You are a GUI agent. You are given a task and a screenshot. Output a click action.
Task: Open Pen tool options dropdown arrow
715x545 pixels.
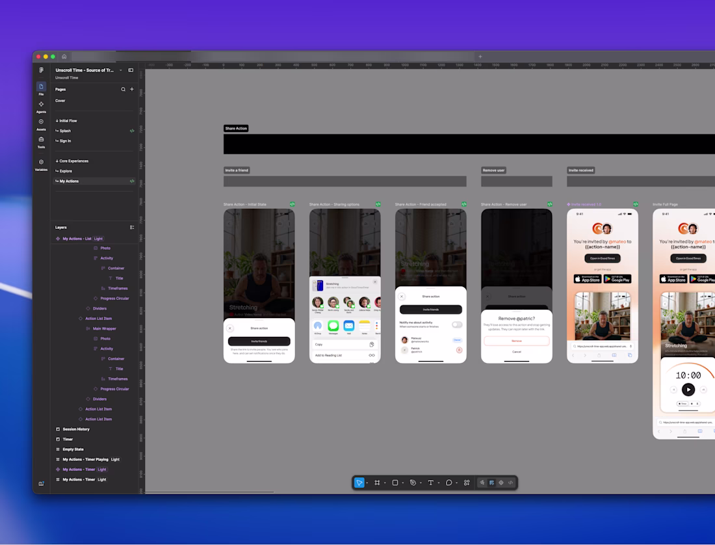pos(421,483)
